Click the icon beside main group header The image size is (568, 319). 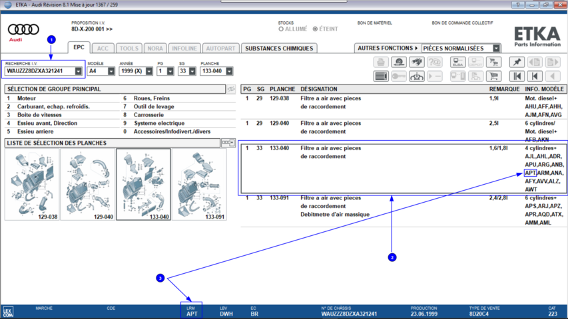pos(231,89)
